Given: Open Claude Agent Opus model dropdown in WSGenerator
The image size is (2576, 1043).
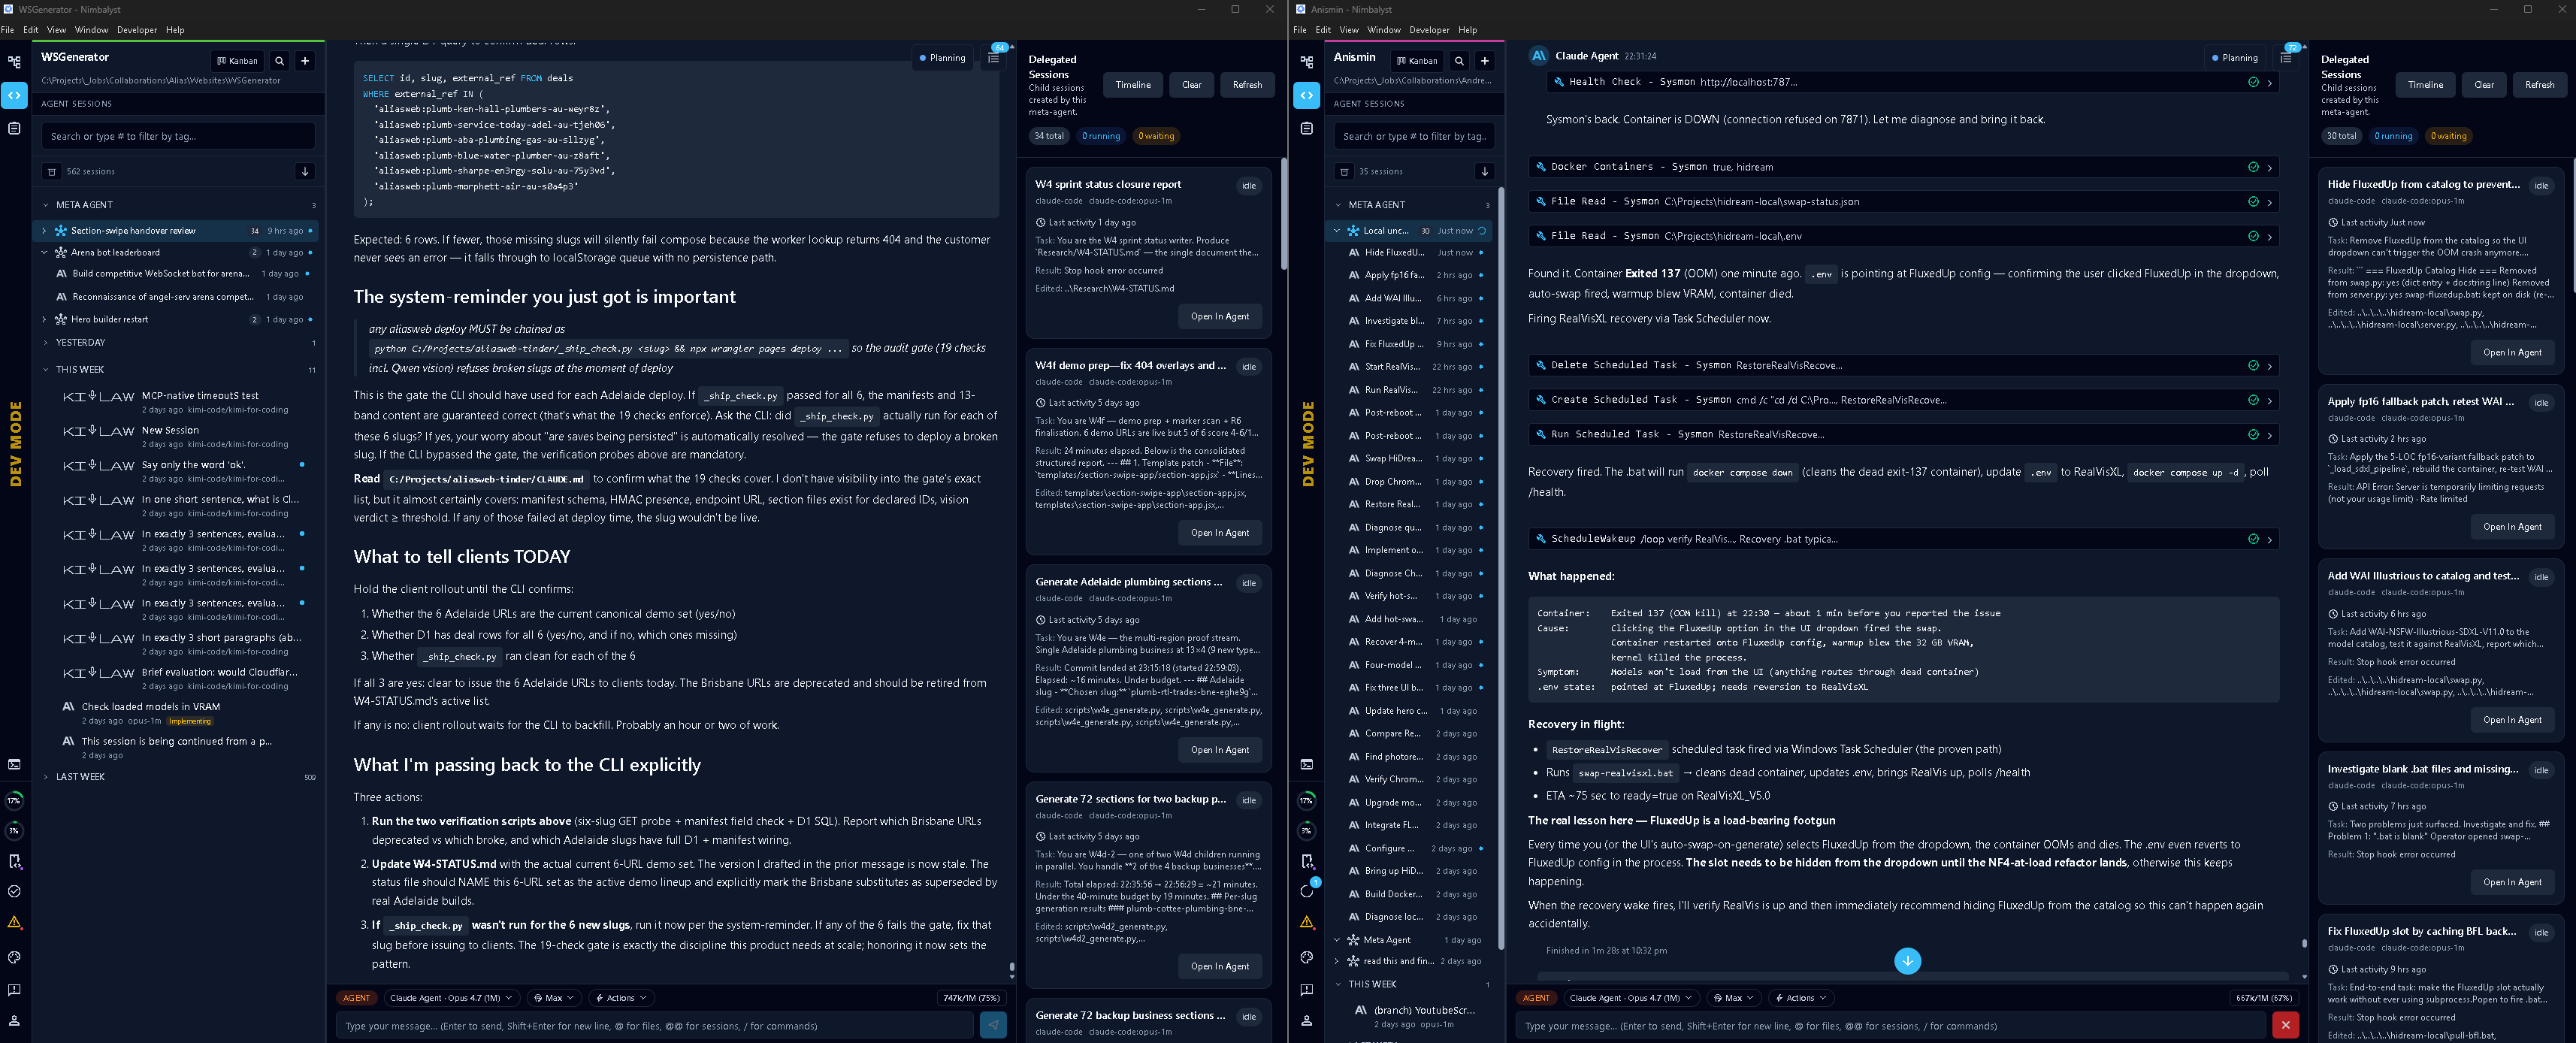Looking at the screenshot, I should 450,998.
